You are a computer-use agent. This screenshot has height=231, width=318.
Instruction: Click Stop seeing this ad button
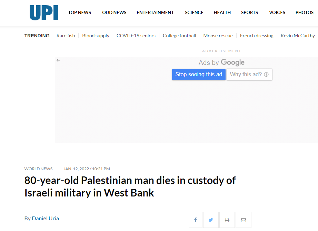click(199, 75)
